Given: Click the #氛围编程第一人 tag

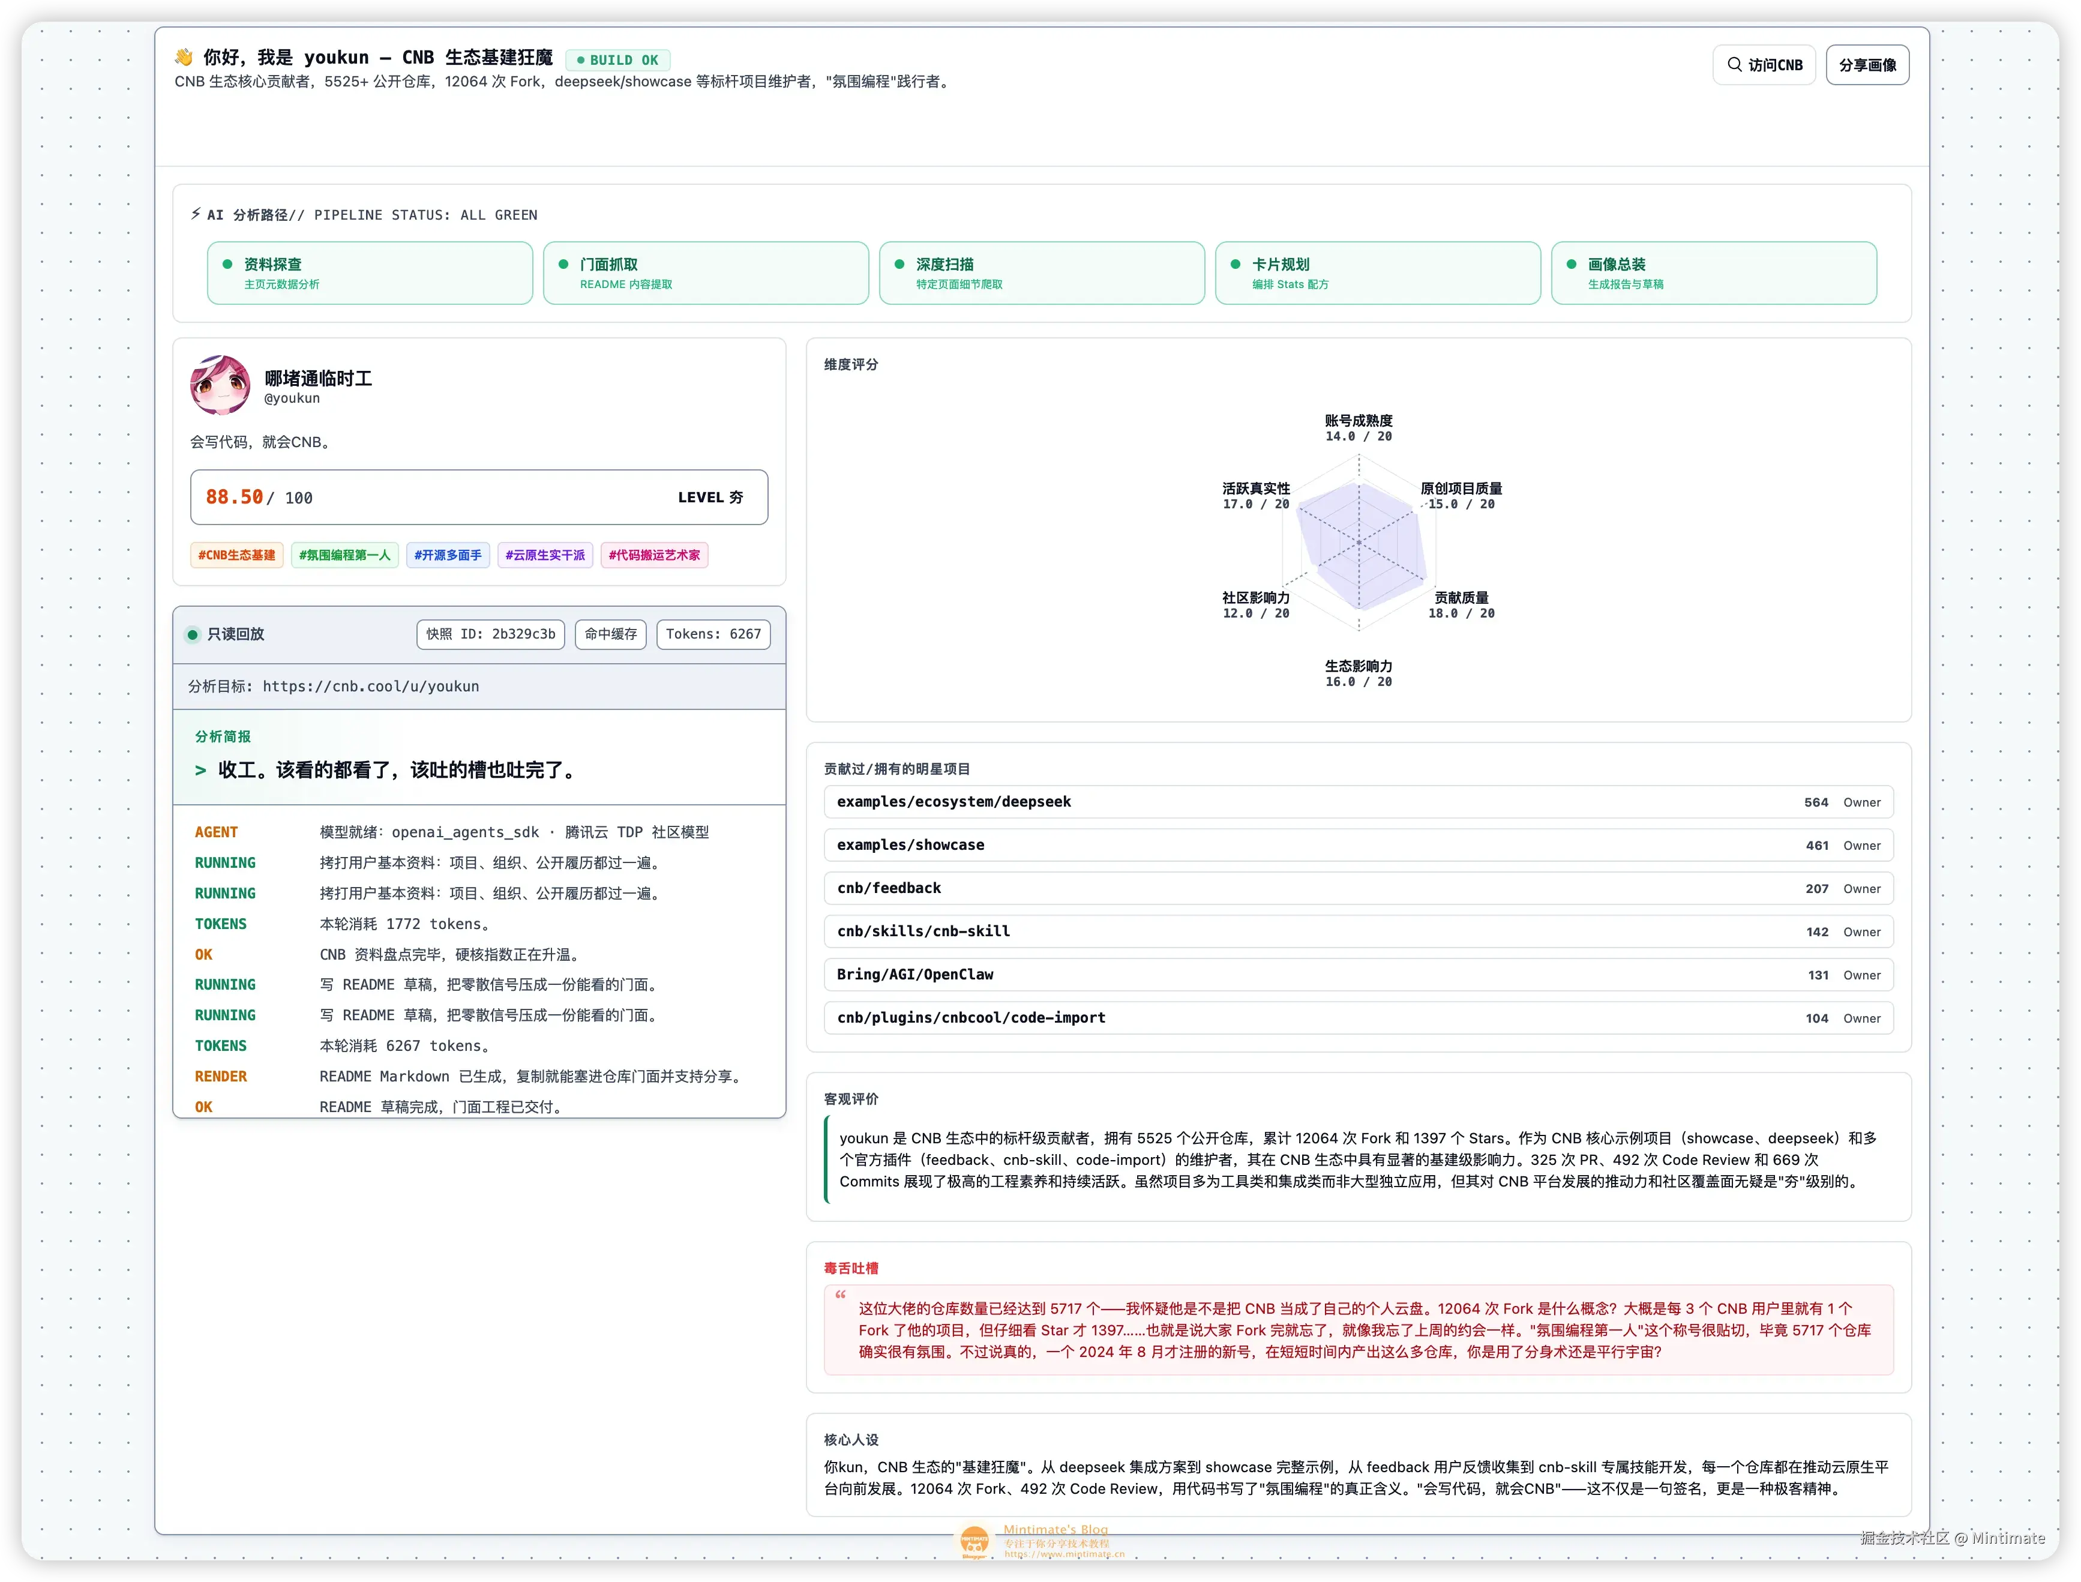Looking at the screenshot, I should pos(344,556).
